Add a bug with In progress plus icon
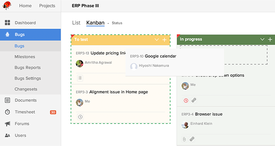 point(270,40)
